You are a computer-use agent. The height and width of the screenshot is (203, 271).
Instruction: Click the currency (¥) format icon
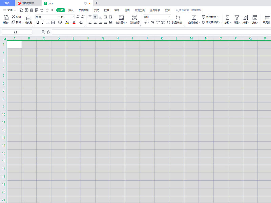[x=146, y=22]
